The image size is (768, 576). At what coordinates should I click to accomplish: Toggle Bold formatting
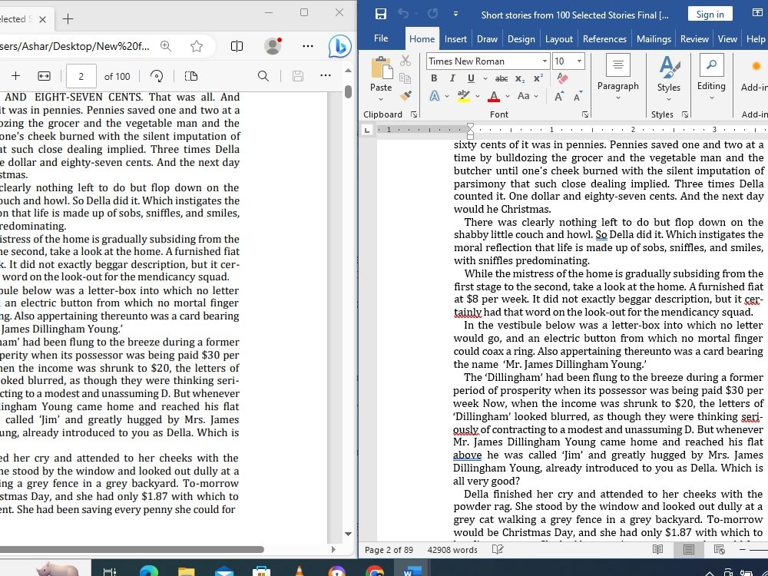pos(434,78)
